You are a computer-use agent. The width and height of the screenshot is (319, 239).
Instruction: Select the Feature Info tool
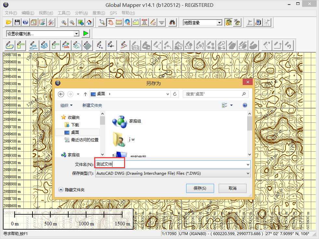(127, 22)
